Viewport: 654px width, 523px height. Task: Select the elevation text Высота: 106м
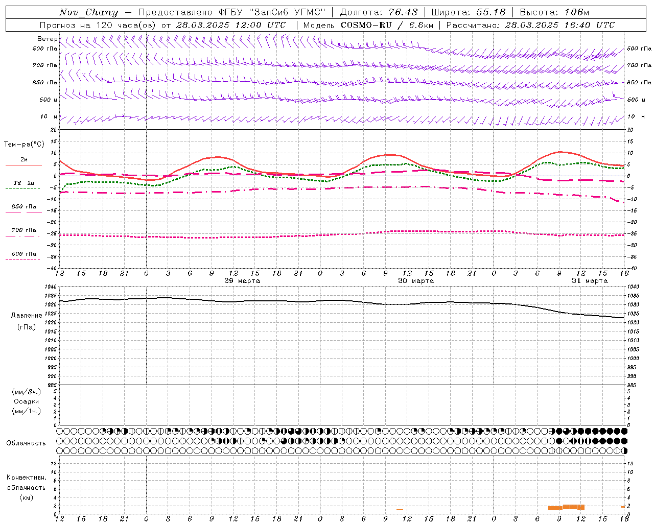tap(554, 12)
